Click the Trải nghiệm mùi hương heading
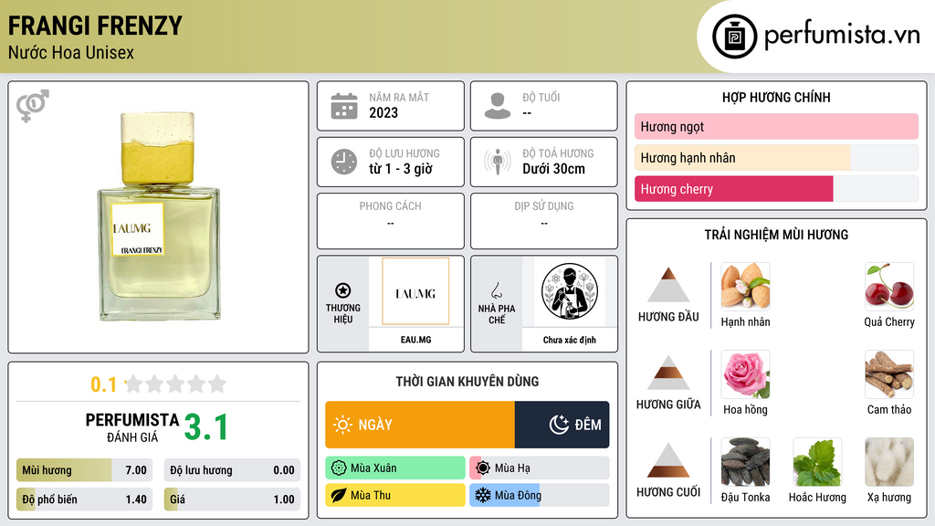The height and width of the screenshot is (526, 935). (x=776, y=235)
